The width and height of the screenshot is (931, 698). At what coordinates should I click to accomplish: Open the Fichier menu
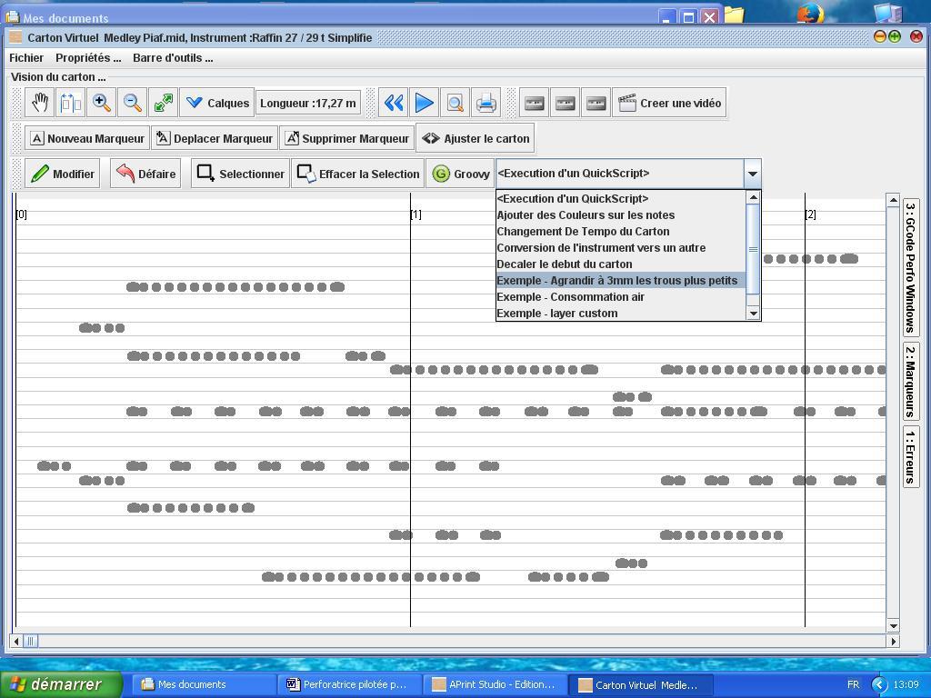pos(26,57)
